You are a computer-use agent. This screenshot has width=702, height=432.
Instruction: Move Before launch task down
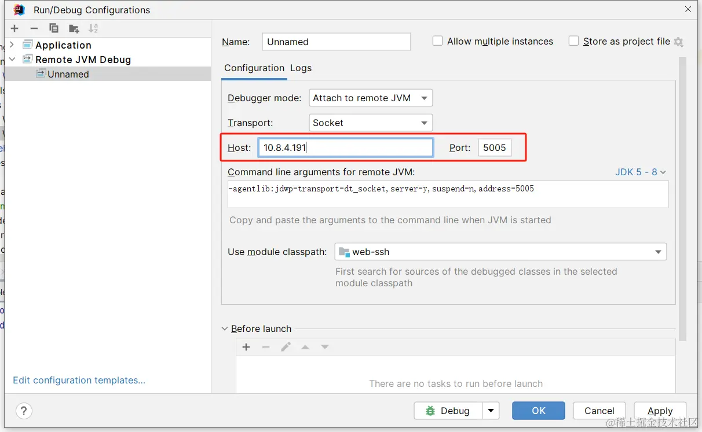[325, 347]
